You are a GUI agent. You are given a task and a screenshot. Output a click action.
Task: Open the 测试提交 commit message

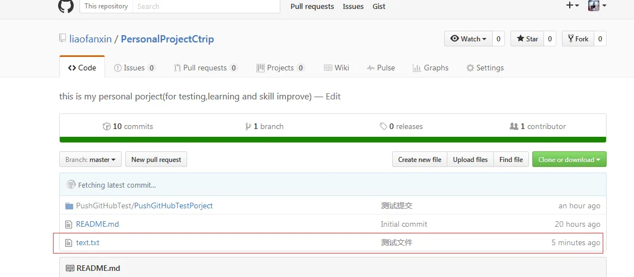click(x=397, y=206)
